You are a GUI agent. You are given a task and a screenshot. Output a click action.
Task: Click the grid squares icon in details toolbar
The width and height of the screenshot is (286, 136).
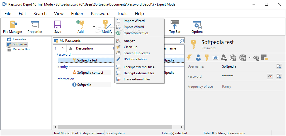[264, 57]
